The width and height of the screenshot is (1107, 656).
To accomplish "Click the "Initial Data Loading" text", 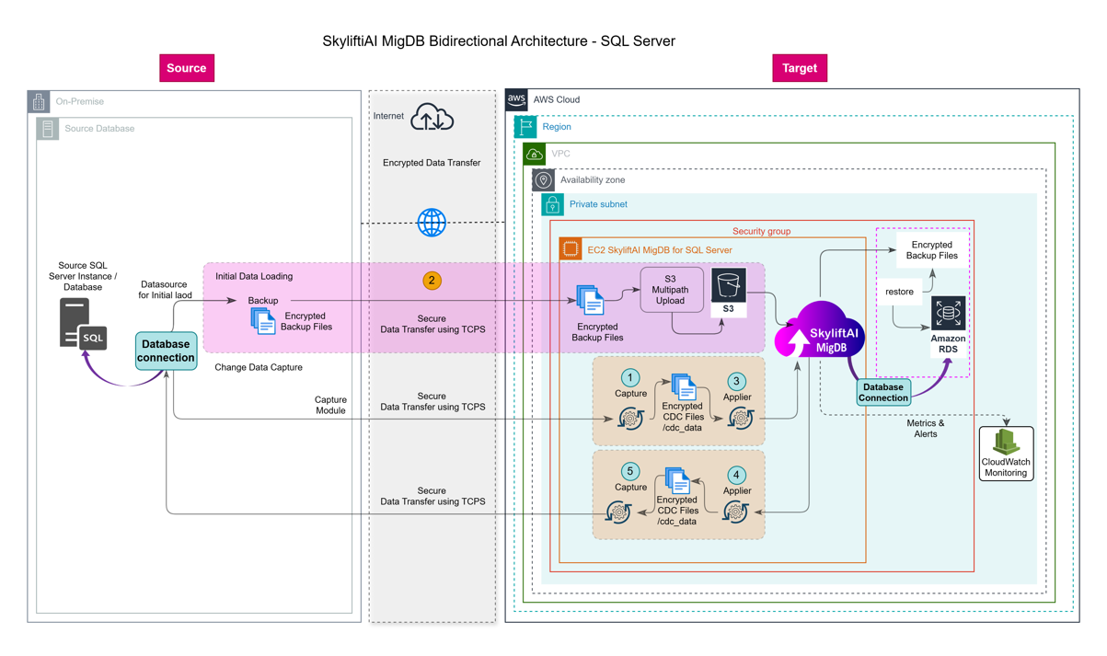I will click(x=254, y=276).
